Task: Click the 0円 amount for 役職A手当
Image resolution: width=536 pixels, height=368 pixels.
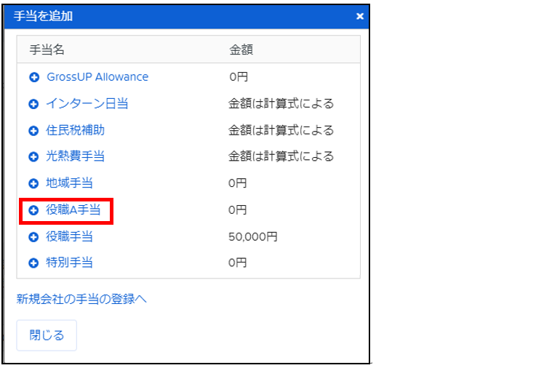Action: (x=238, y=209)
